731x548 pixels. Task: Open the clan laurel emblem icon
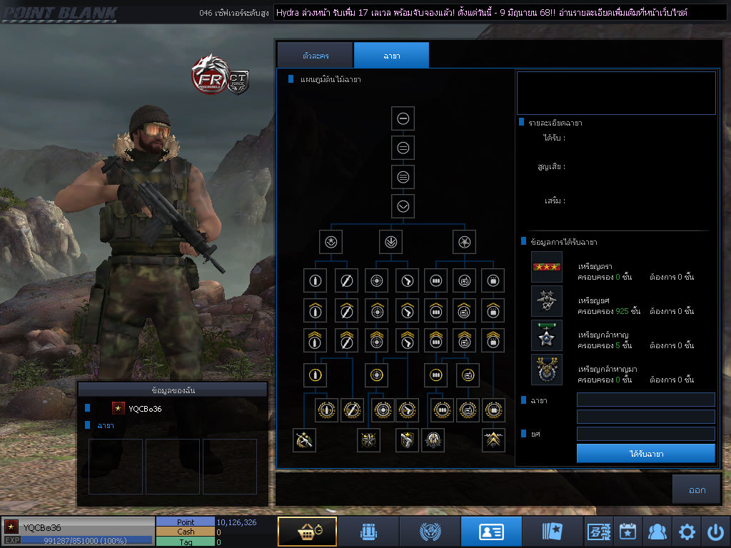point(430,531)
